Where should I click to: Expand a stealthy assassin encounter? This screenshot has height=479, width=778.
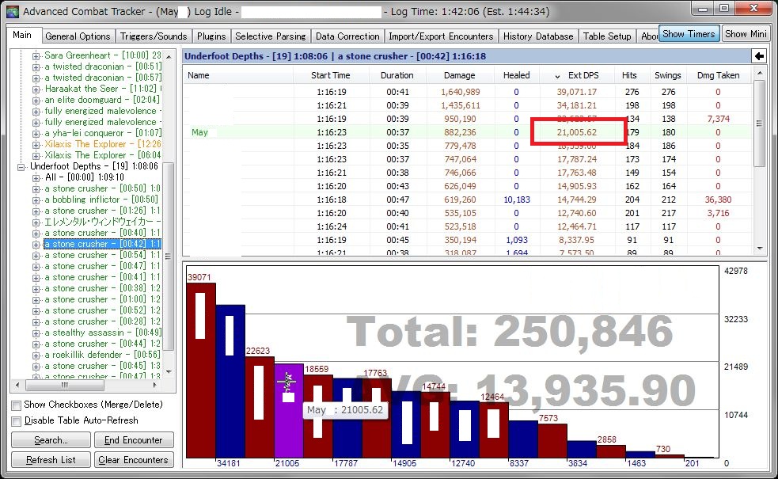pos(36,333)
